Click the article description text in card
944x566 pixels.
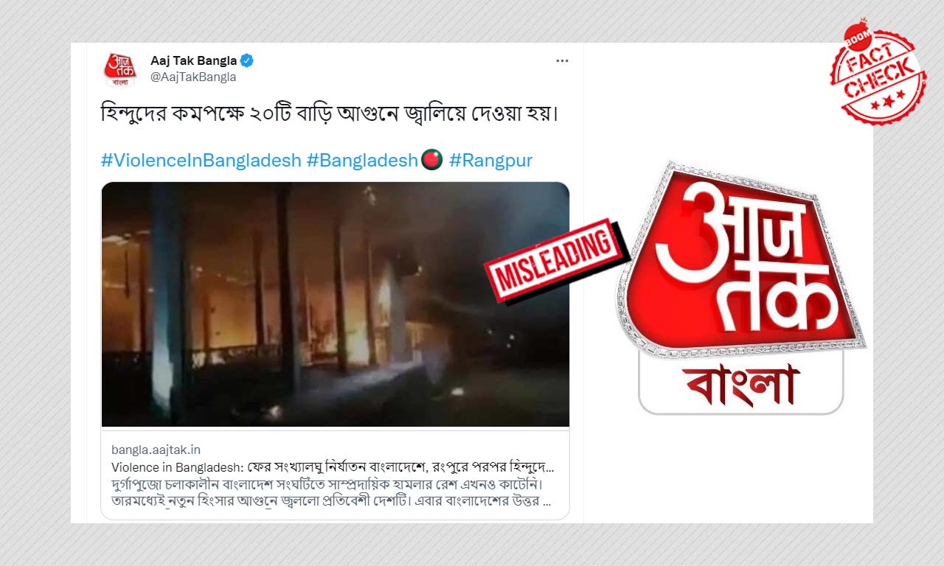332,494
